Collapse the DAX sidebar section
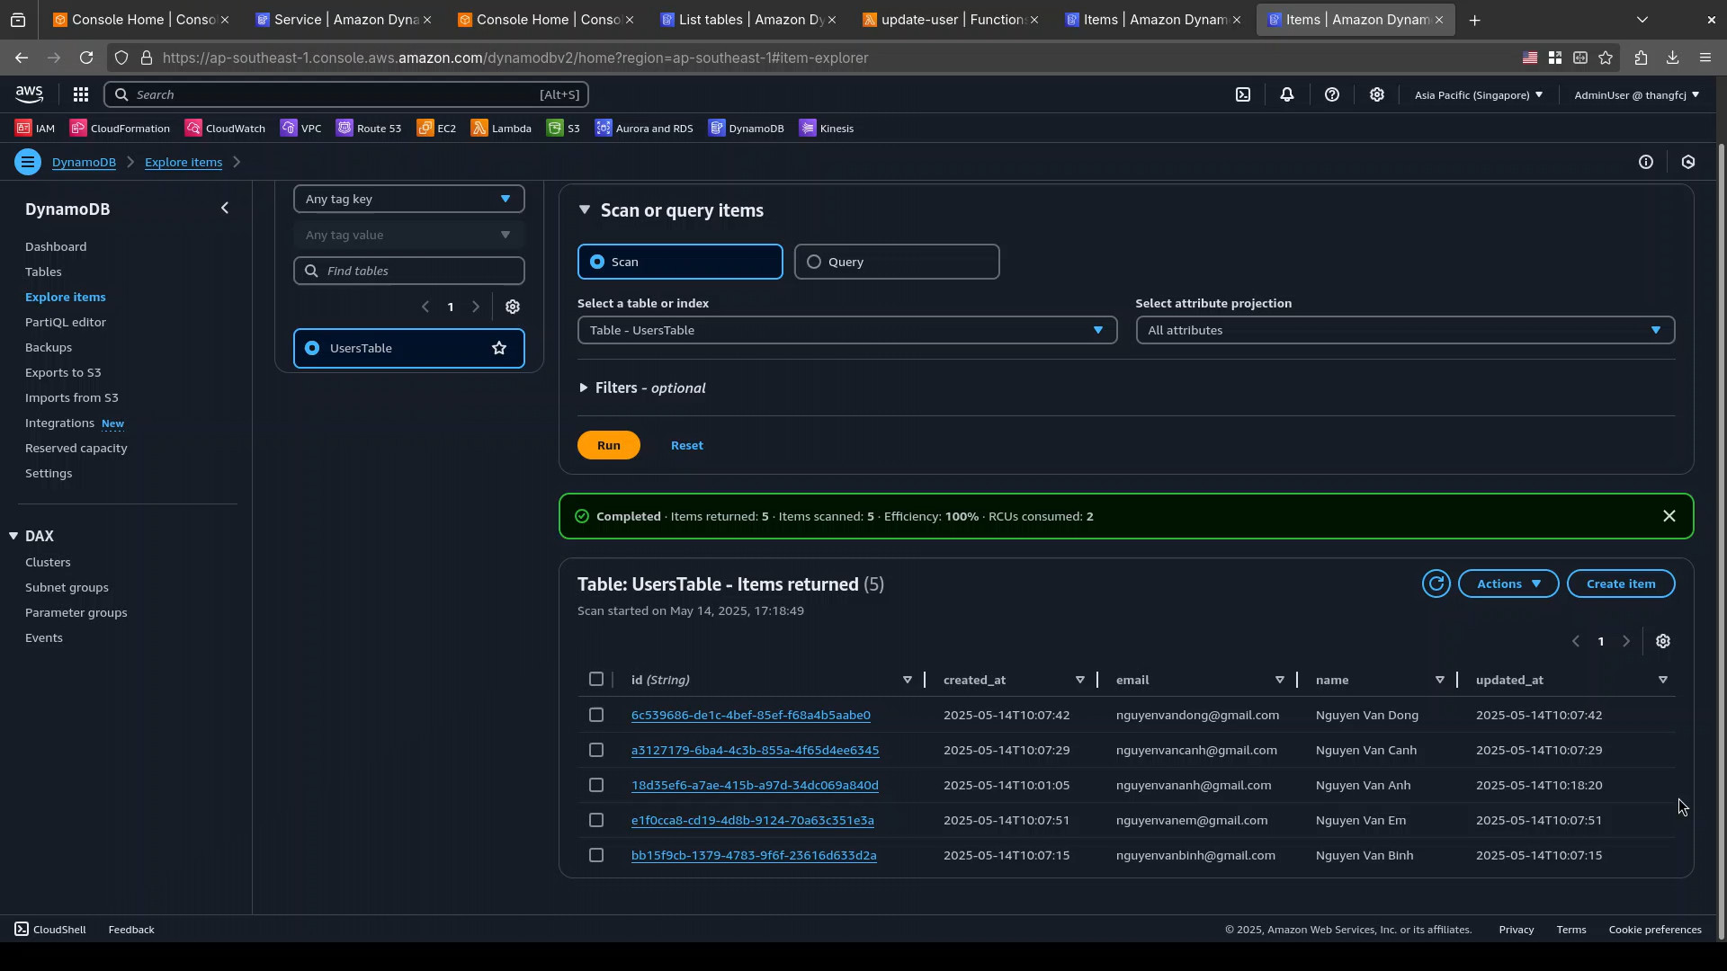This screenshot has width=1727, height=971. tap(13, 536)
